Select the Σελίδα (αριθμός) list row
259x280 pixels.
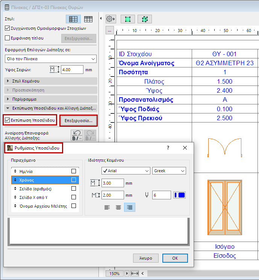coord(45,188)
